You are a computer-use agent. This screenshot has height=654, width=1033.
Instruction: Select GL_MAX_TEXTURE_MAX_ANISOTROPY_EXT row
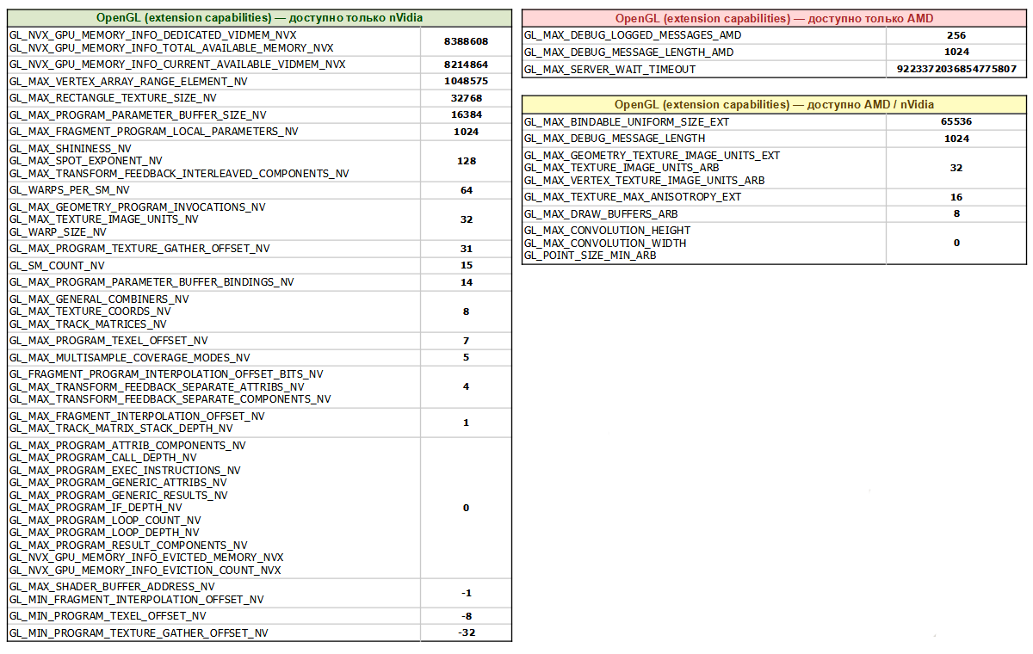coord(774,197)
